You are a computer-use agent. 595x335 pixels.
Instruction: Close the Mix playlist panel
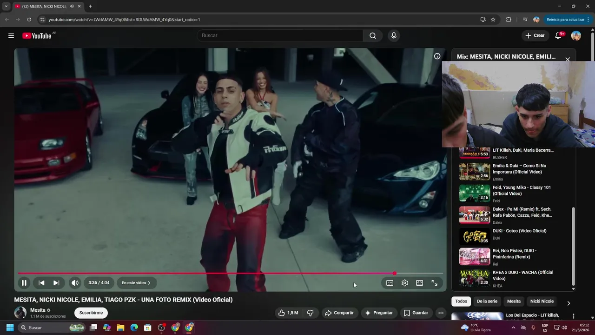(x=568, y=59)
